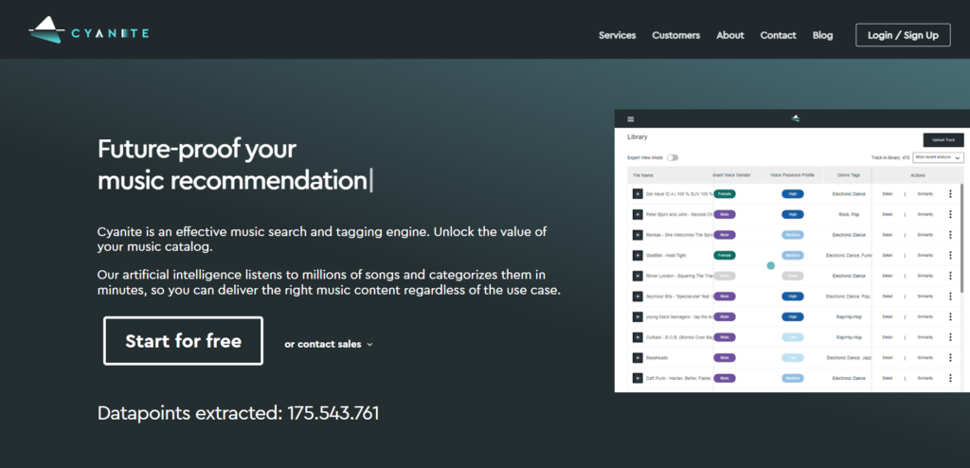Open the three-dot menu for the Bassheads row

click(949, 357)
